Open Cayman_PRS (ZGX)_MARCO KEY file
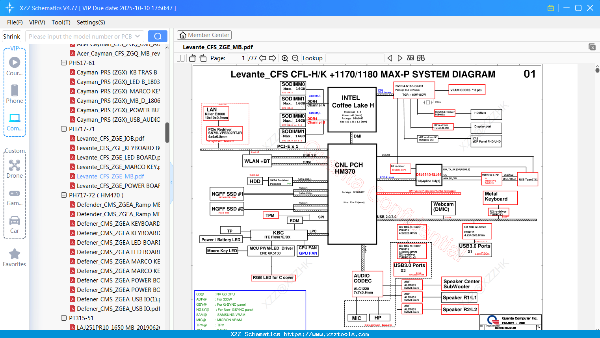 [118, 91]
